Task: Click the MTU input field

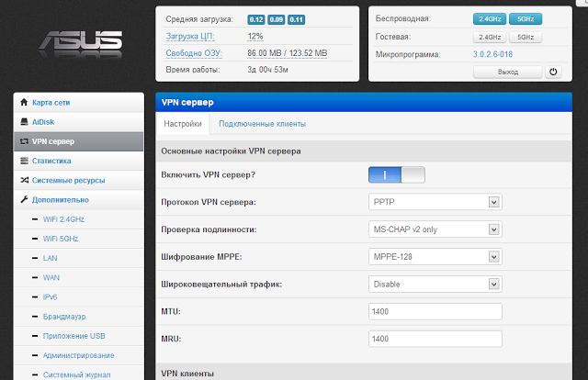Action: coord(435,312)
